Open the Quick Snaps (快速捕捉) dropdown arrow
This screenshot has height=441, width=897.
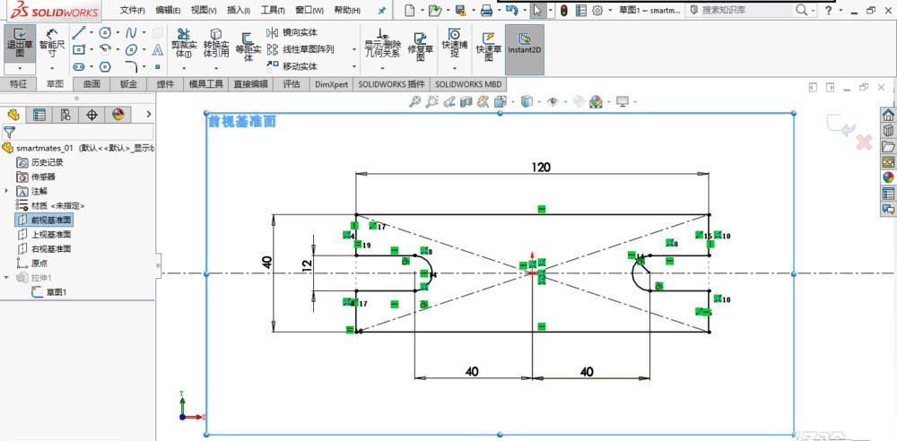click(x=454, y=67)
